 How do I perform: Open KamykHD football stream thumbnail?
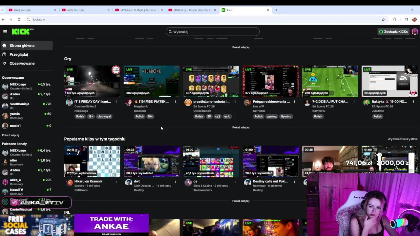[x=330, y=81]
